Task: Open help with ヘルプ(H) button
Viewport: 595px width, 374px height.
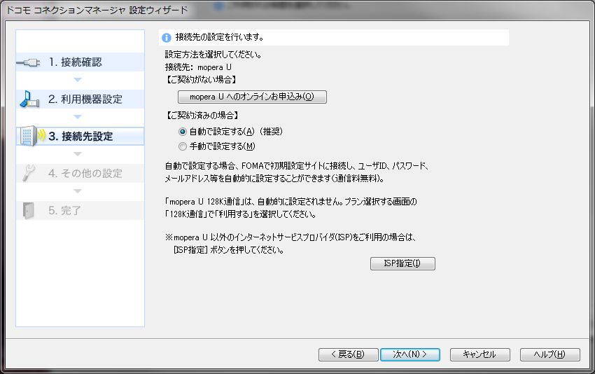Action: (x=549, y=354)
